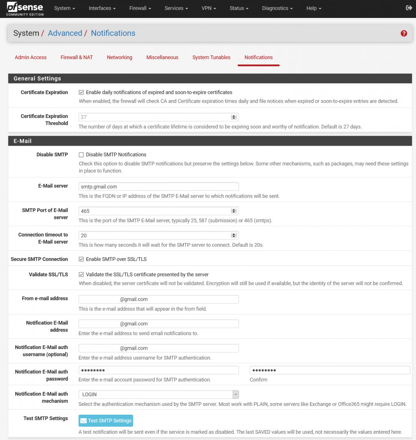Switch to the Firewall & NAT tab
Screen dimensions: 416x440
(x=77, y=57)
